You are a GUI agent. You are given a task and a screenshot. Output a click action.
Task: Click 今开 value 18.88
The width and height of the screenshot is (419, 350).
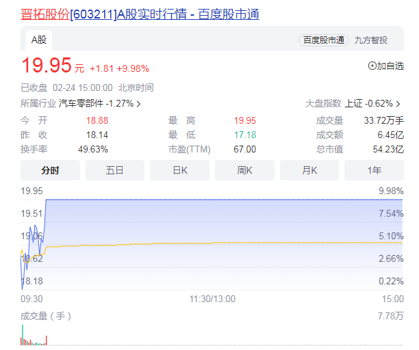tap(97, 120)
